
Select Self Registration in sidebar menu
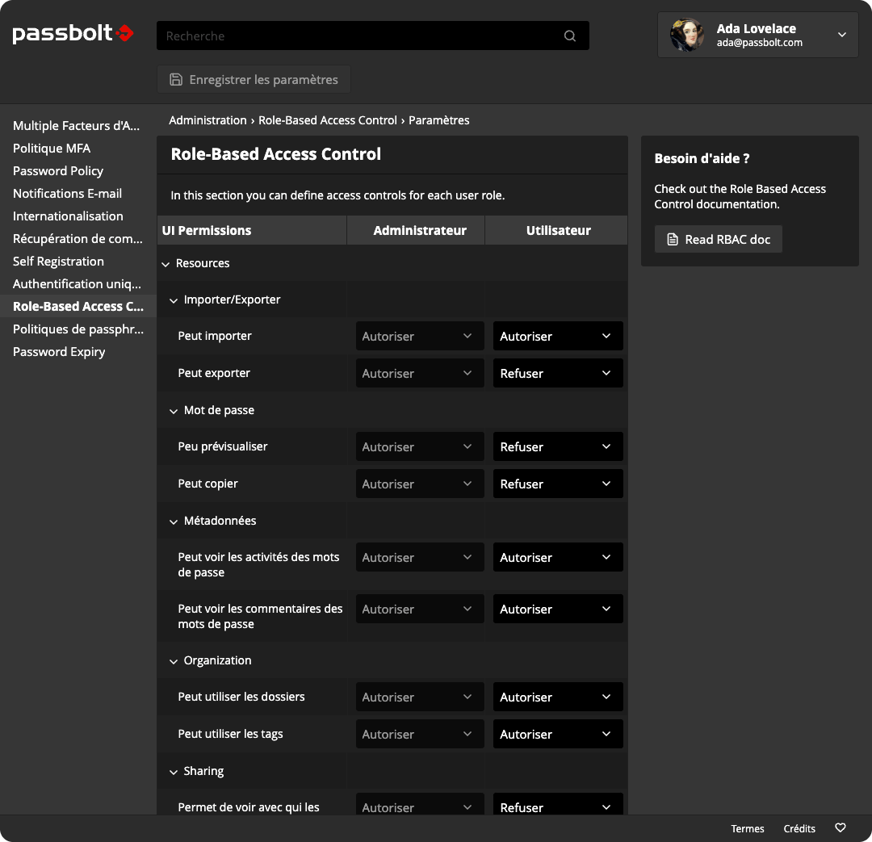pyautogui.click(x=58, y=262)
